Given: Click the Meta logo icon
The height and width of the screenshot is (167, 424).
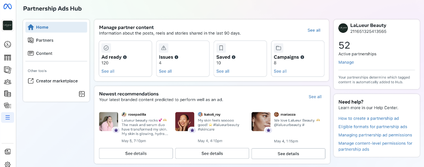Looking at the screenshot, I should coord(8,7).
